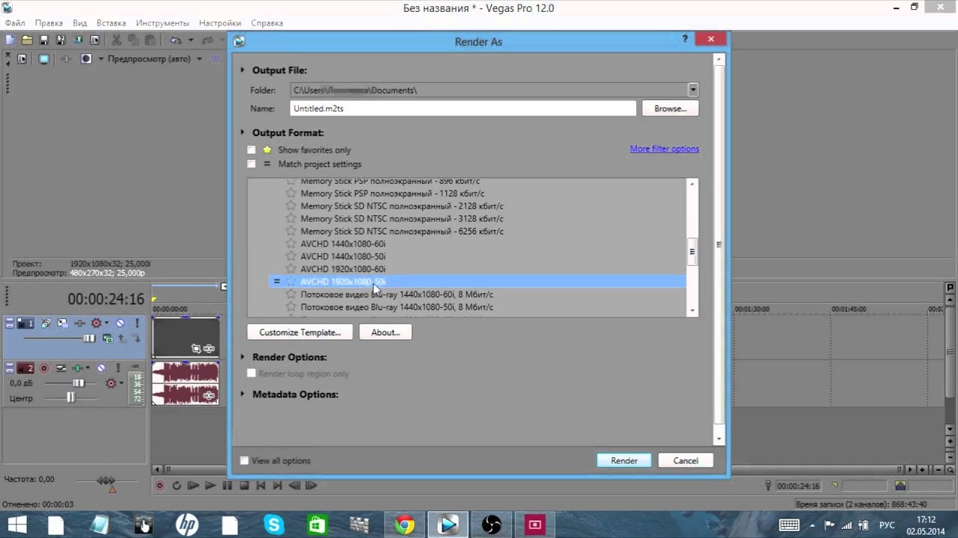Screen dimensions: 958x538
Task: Click track 1 compositing level slider handle
Action: 89,338
